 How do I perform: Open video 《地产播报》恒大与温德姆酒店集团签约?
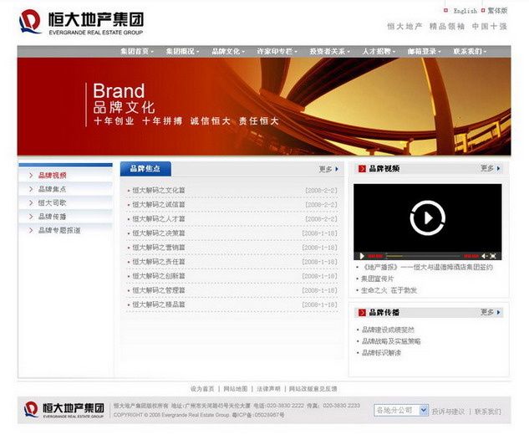[427, 267]
